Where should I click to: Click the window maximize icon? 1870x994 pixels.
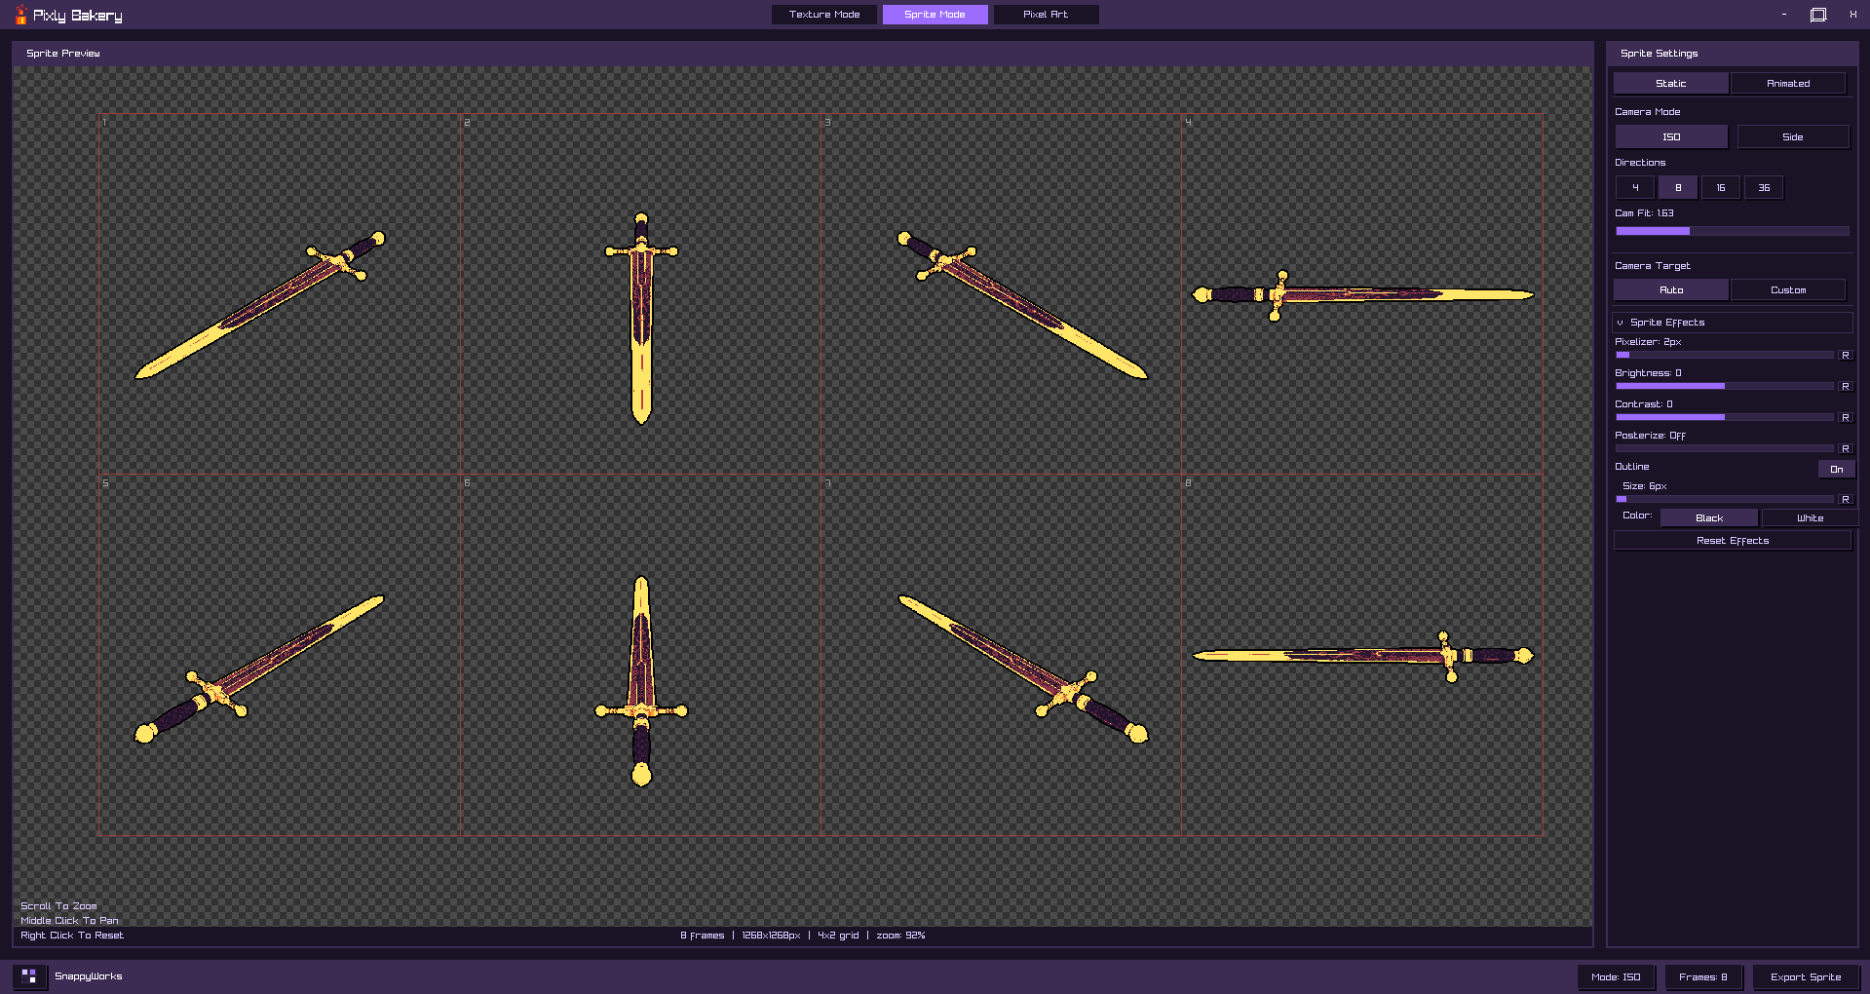point(1818,15)
